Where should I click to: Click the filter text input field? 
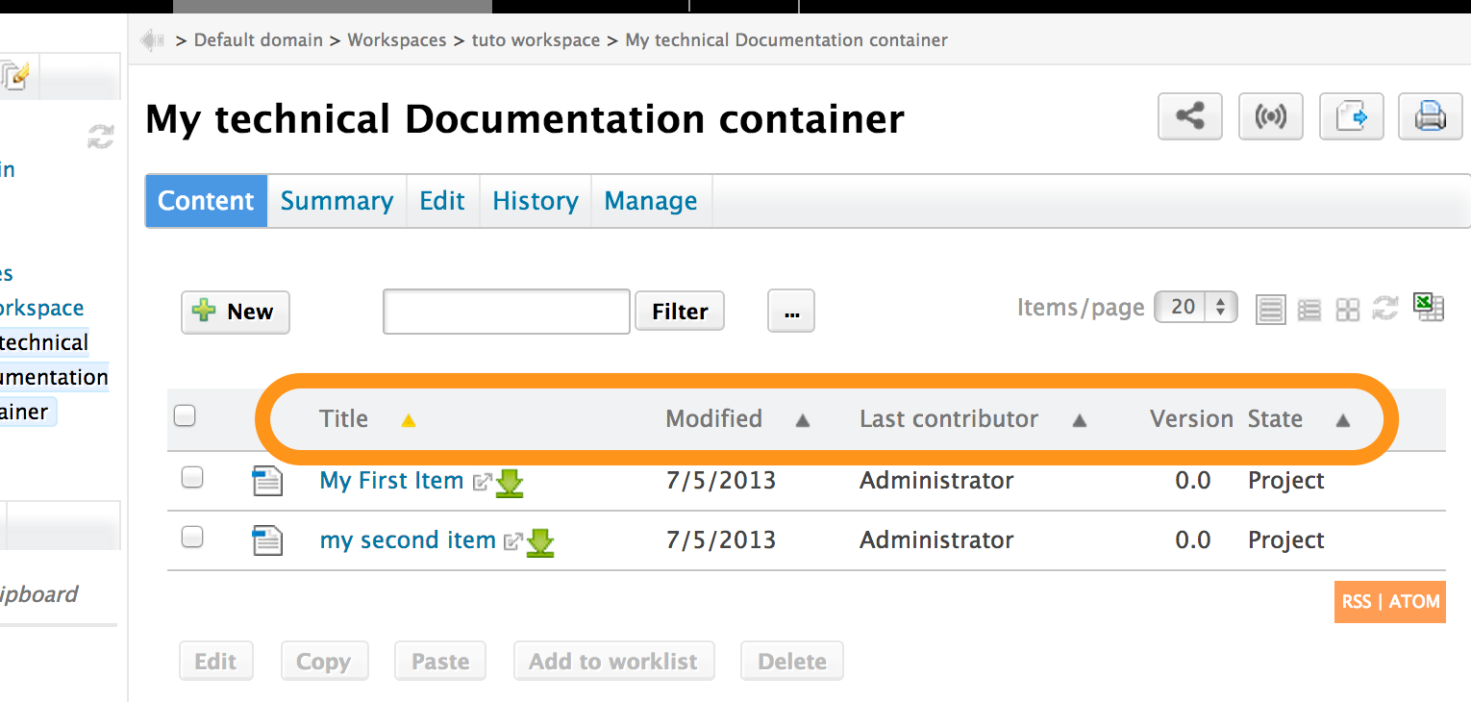pos(507,312)
